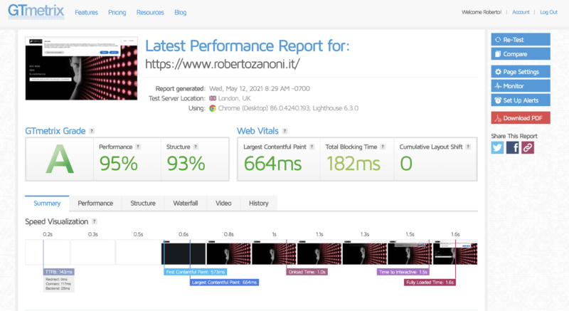Click help icon next to Total Blocking Time
The height and width of the screenshot is (311, 569).
383,147
